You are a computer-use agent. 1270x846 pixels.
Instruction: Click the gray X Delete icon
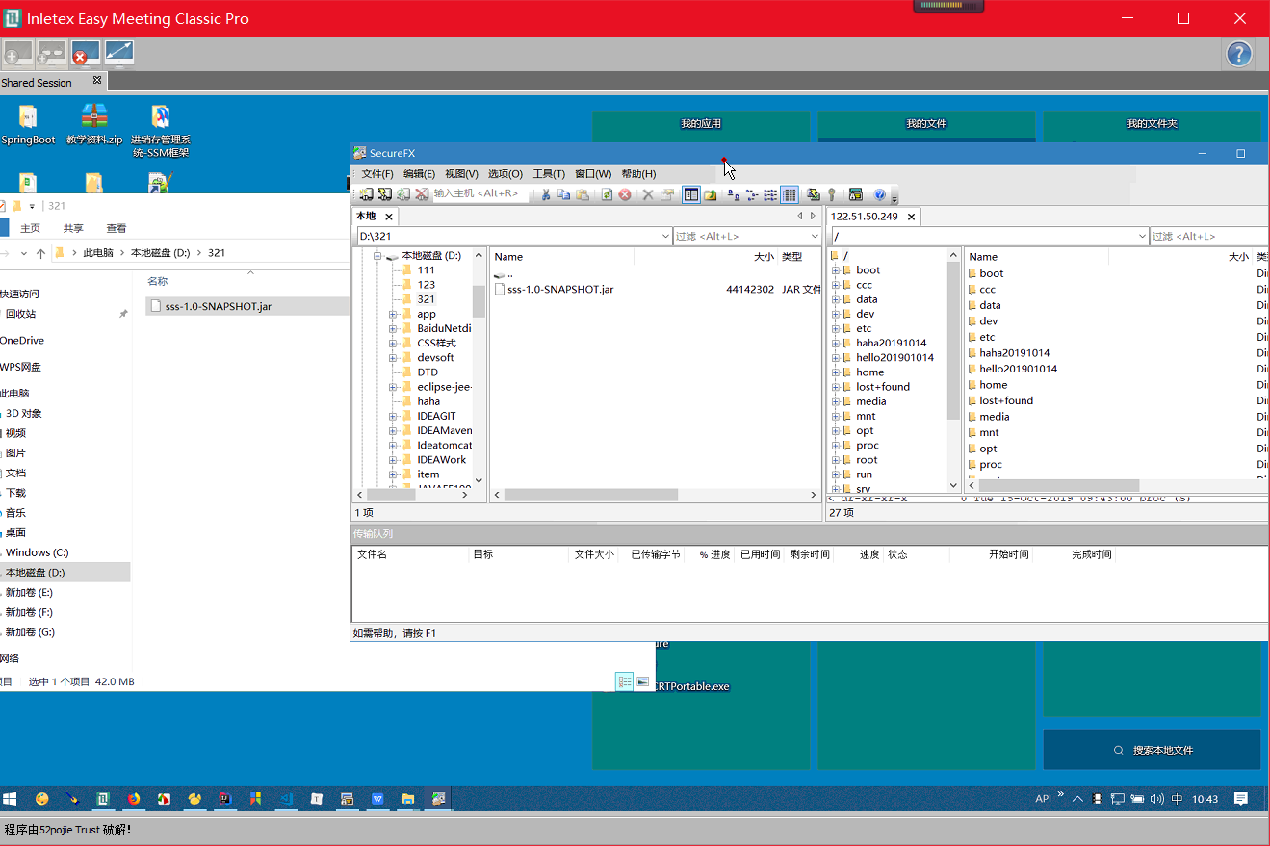coord(648,194)
